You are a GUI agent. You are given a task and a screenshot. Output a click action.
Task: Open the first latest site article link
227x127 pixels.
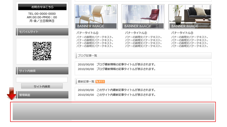[x=126, y=90]
